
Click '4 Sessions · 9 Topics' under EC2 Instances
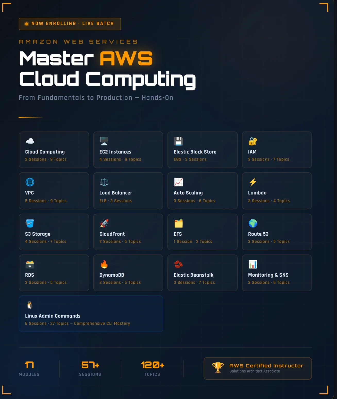tap(120, 159)
